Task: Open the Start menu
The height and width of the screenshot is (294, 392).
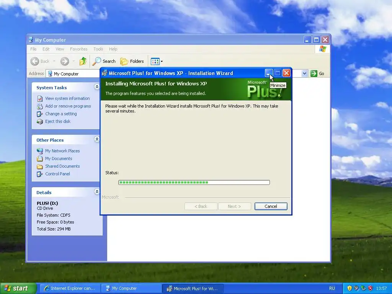Action: point(18,289)
